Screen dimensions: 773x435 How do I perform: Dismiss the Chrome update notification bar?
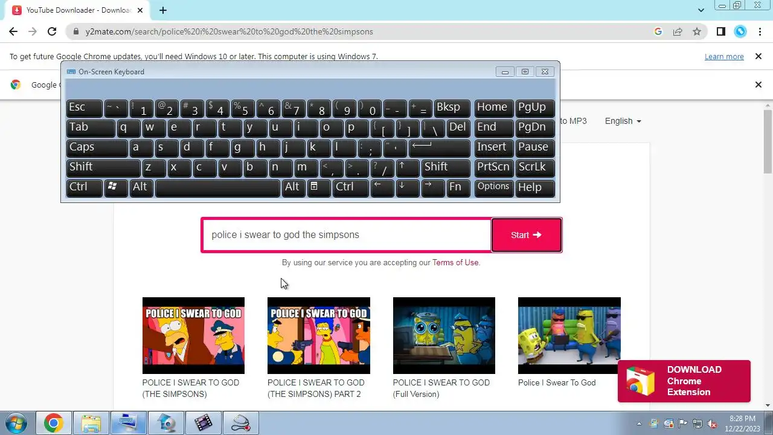[759, 56]
